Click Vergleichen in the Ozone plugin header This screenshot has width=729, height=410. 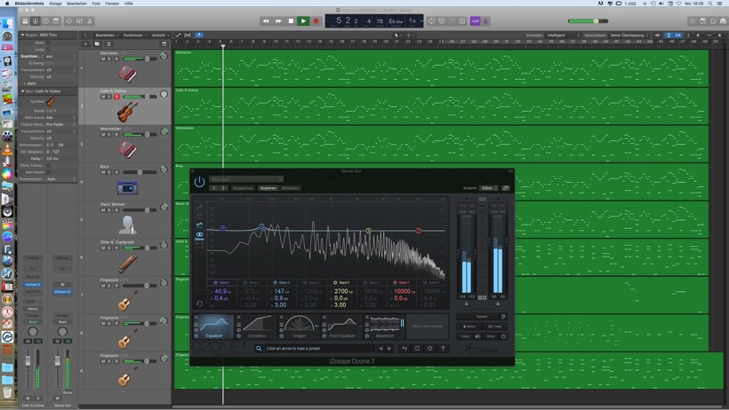pos(243,188)
